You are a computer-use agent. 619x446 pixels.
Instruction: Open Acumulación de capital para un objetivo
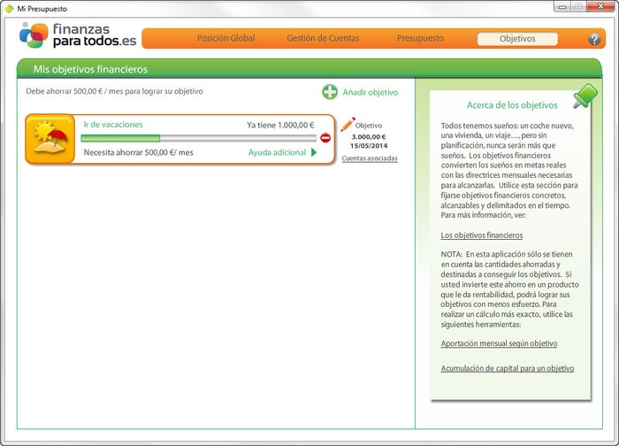(x=508, y=368)
